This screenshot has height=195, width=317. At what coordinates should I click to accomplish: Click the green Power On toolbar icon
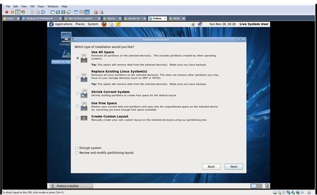coord(18,12)
